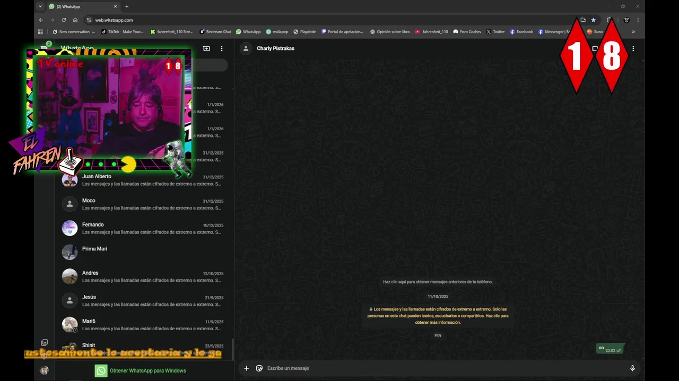Viewport: 679px width, 381px height.
Task: Open 'Restream Chat' bookmark
Action: (x=215, y=32)
